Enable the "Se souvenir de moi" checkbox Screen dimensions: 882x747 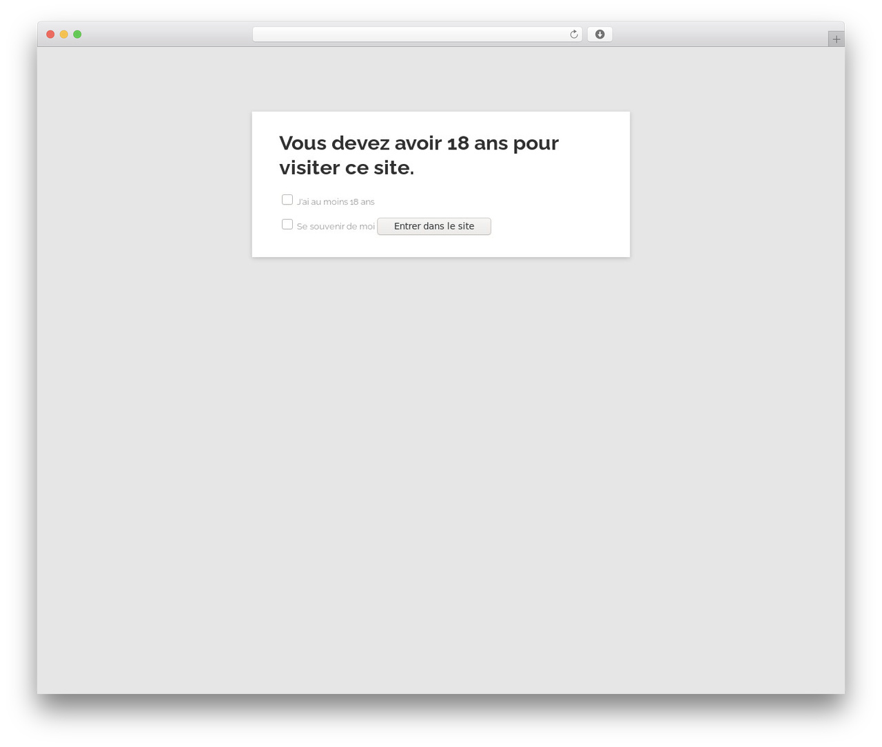coord(287,225)
